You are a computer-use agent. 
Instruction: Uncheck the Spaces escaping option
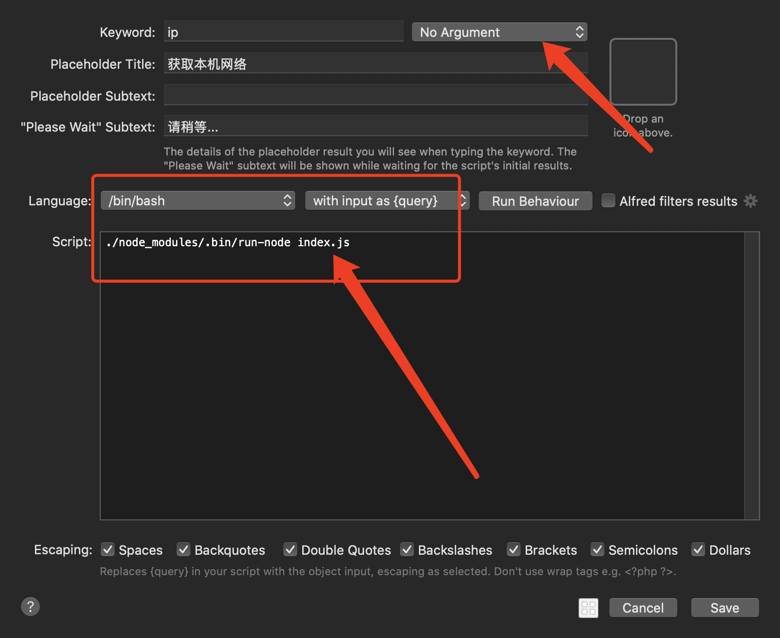[108, 549]
